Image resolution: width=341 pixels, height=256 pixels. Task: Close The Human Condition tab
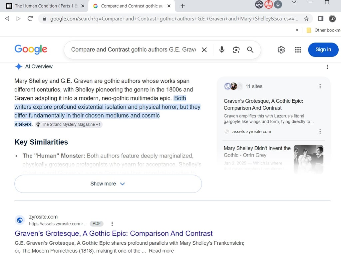tap(83, 6)
